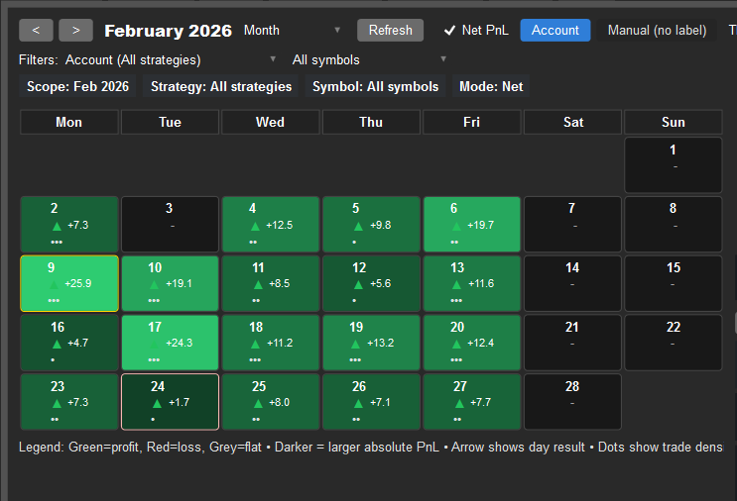Click the profit arrow on February 4
This screenshot has width=737, height=501.
[x=257, y=226]
